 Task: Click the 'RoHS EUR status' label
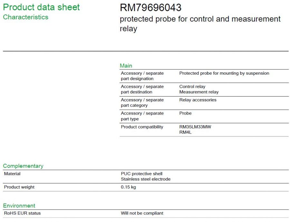22,213
